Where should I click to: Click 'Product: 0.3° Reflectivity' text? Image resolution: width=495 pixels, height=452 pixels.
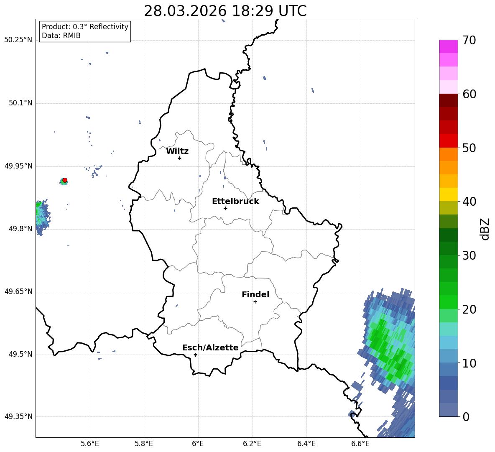click(x=85, y=27)
